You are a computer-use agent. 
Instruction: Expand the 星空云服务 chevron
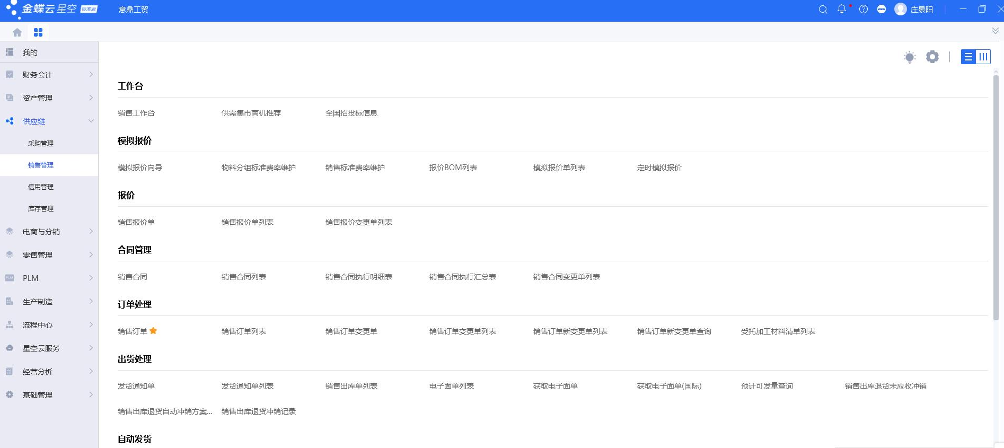tap(91, 348)
